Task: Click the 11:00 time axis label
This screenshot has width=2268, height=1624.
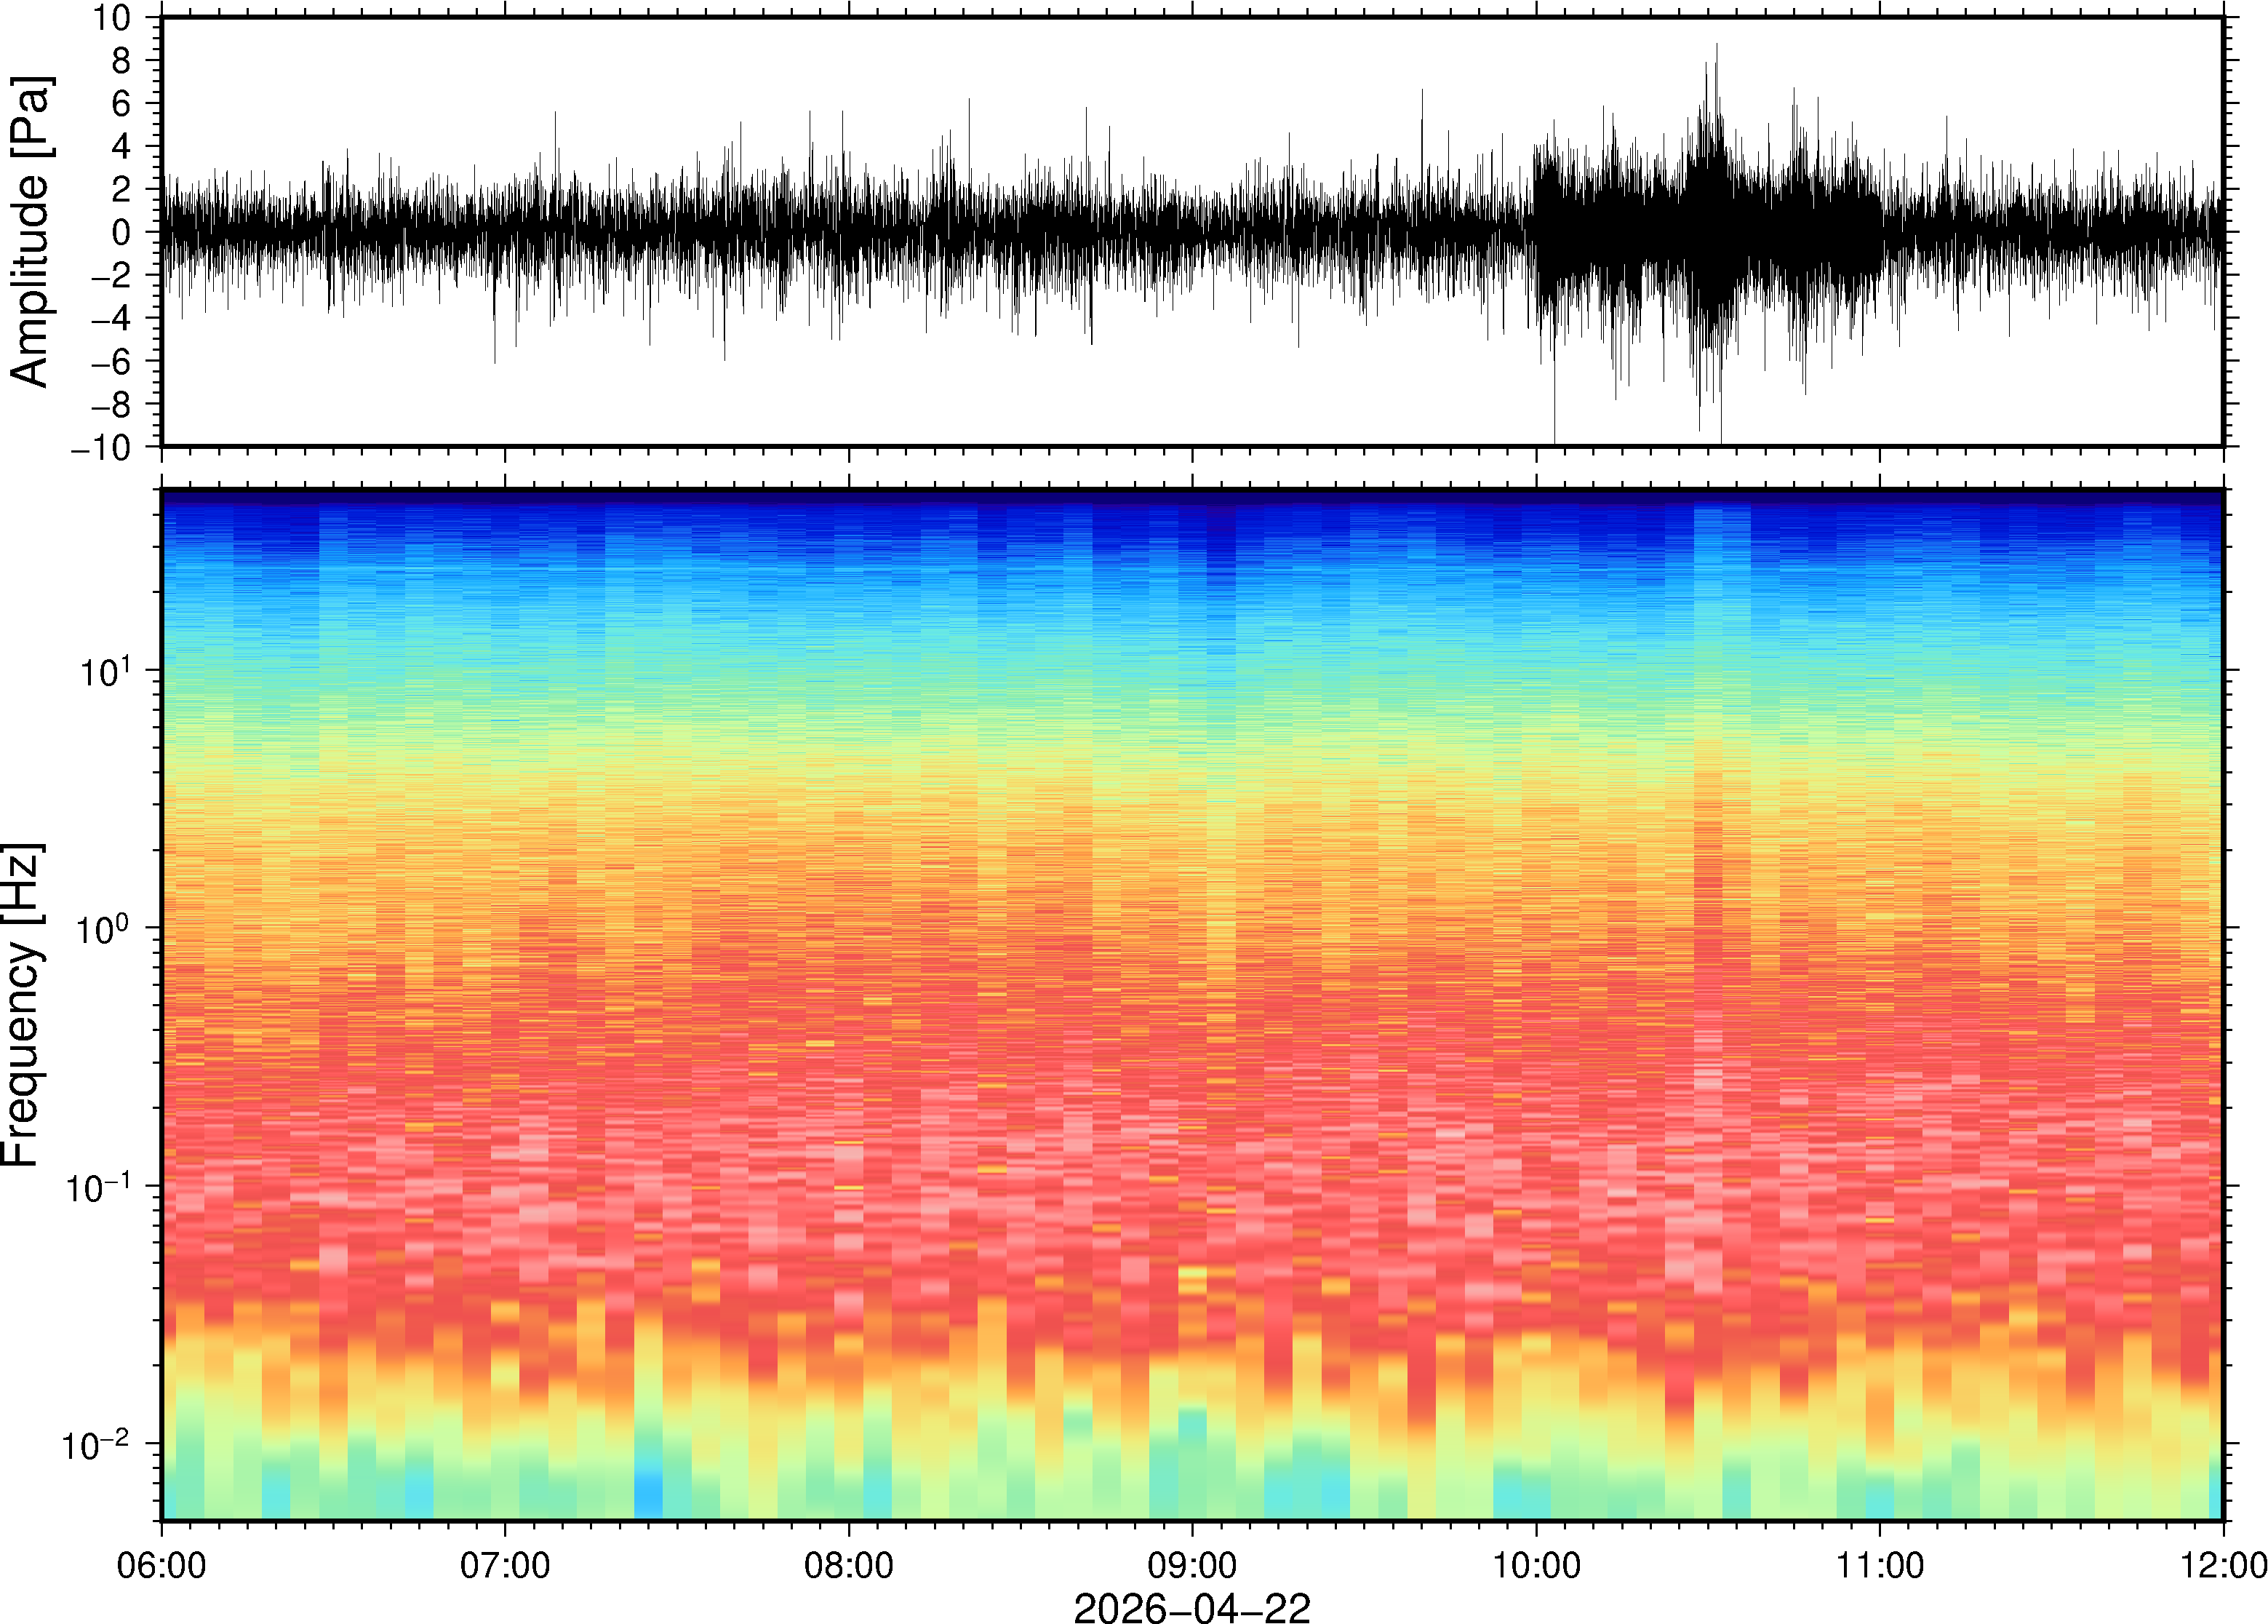Action: click(x=1879, y=1565)
